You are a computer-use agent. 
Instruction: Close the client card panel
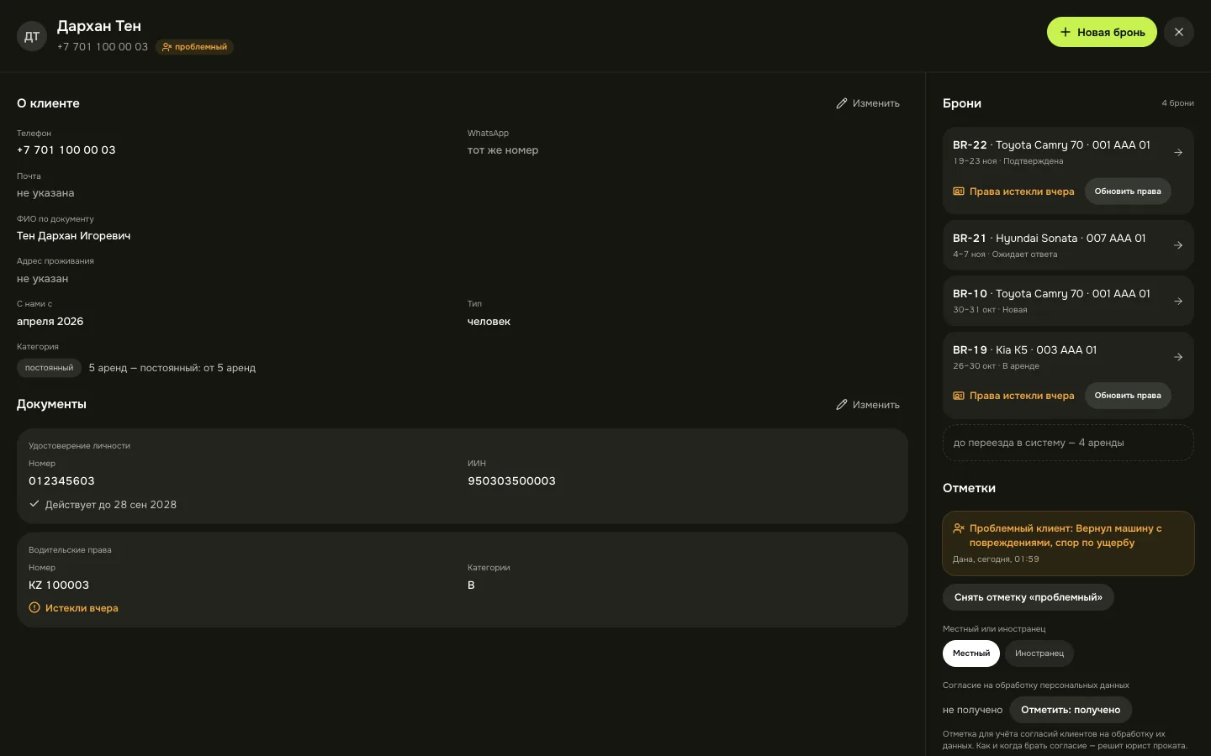click(x=1179, y=32)
